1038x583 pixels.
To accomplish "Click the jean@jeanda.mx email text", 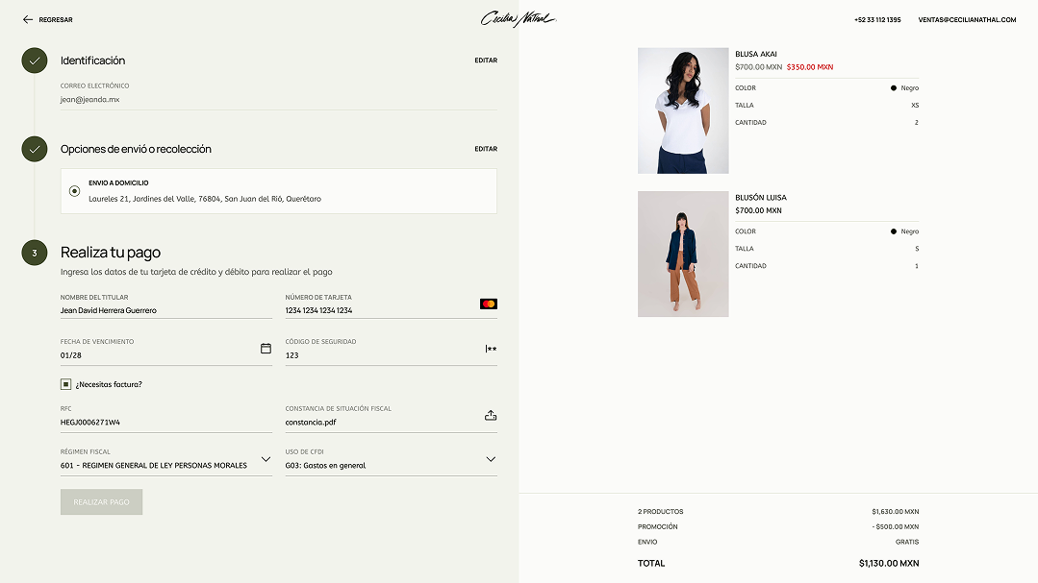I will pos(90,99).
